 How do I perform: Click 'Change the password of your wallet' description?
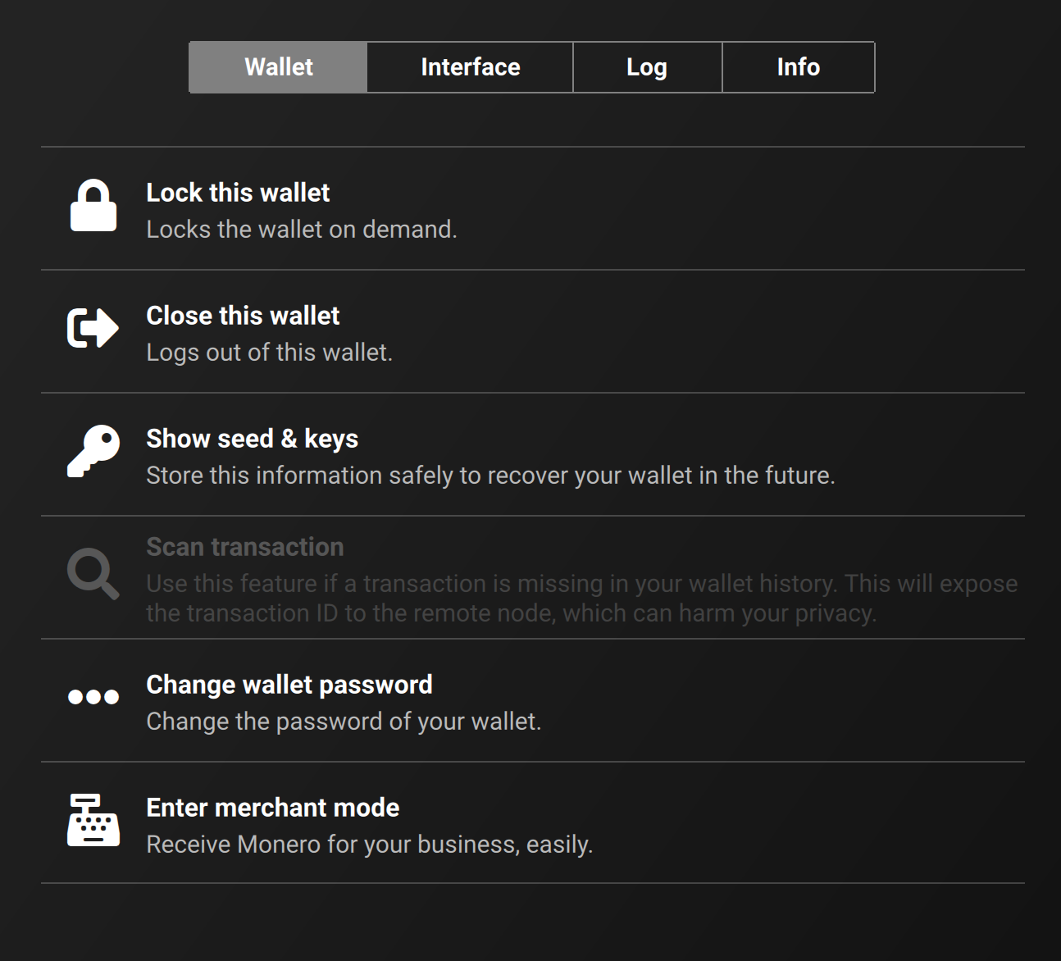point(344,722)
